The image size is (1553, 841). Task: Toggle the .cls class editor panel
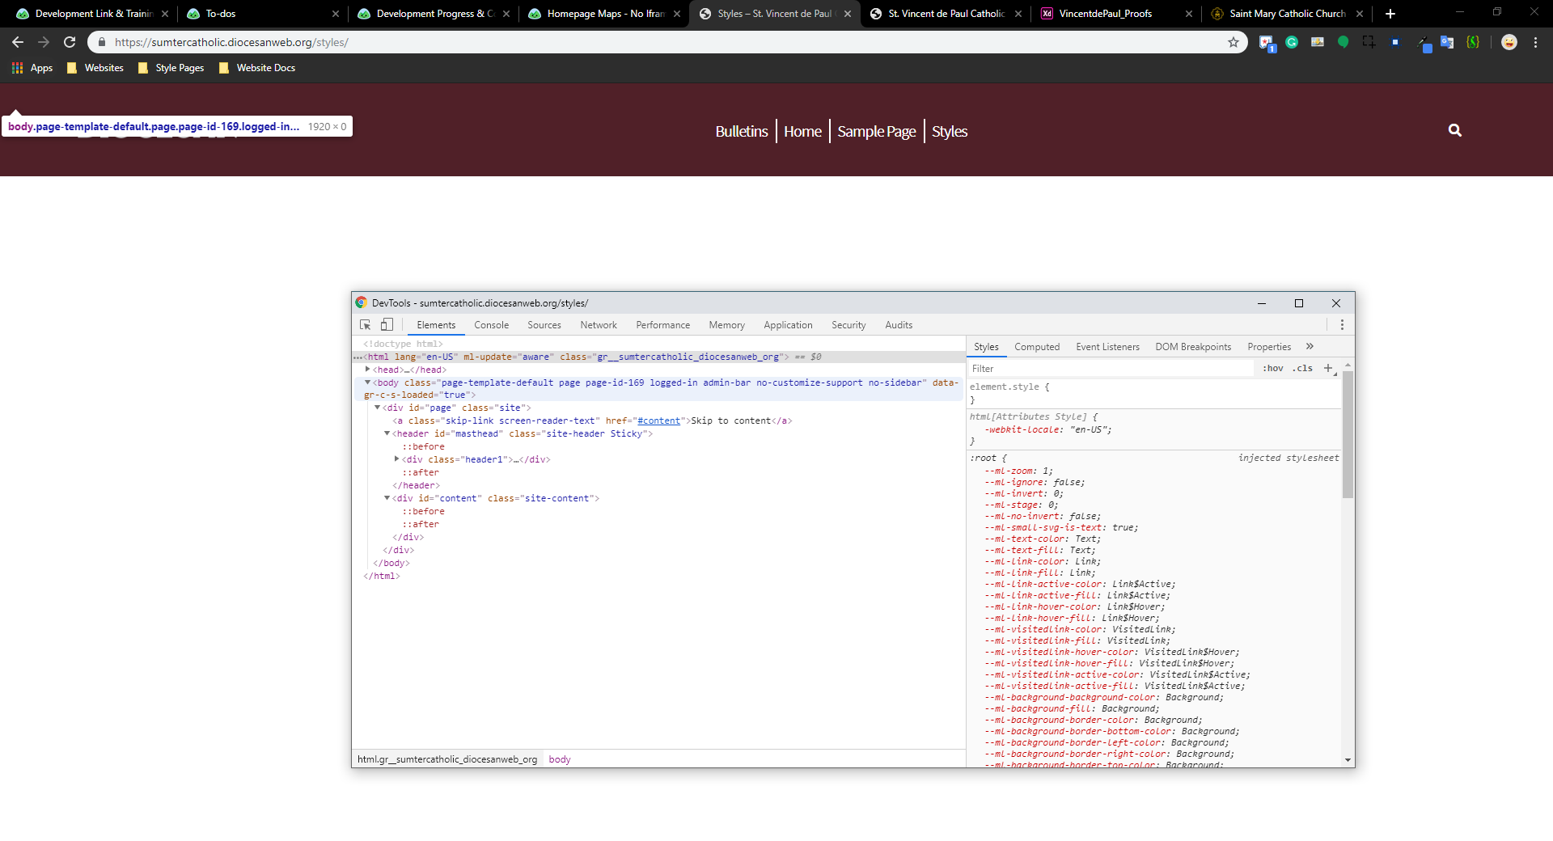click(x=1302, y=369)
